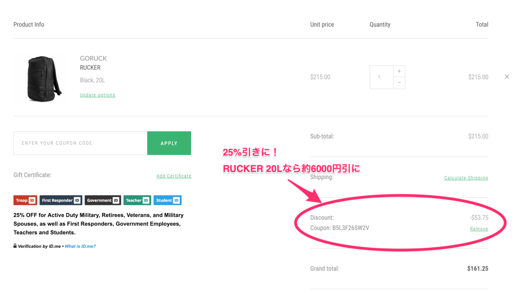This screenshot has height=293, width=522.
Task: Open the What is ID.me? link
Action: tap(80, 246)
